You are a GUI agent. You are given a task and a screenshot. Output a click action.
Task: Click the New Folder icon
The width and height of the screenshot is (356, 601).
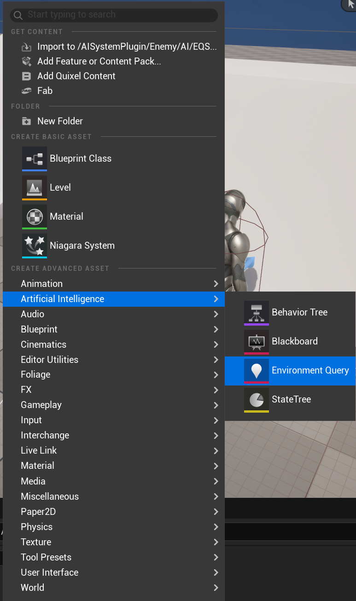coord(26,121)
